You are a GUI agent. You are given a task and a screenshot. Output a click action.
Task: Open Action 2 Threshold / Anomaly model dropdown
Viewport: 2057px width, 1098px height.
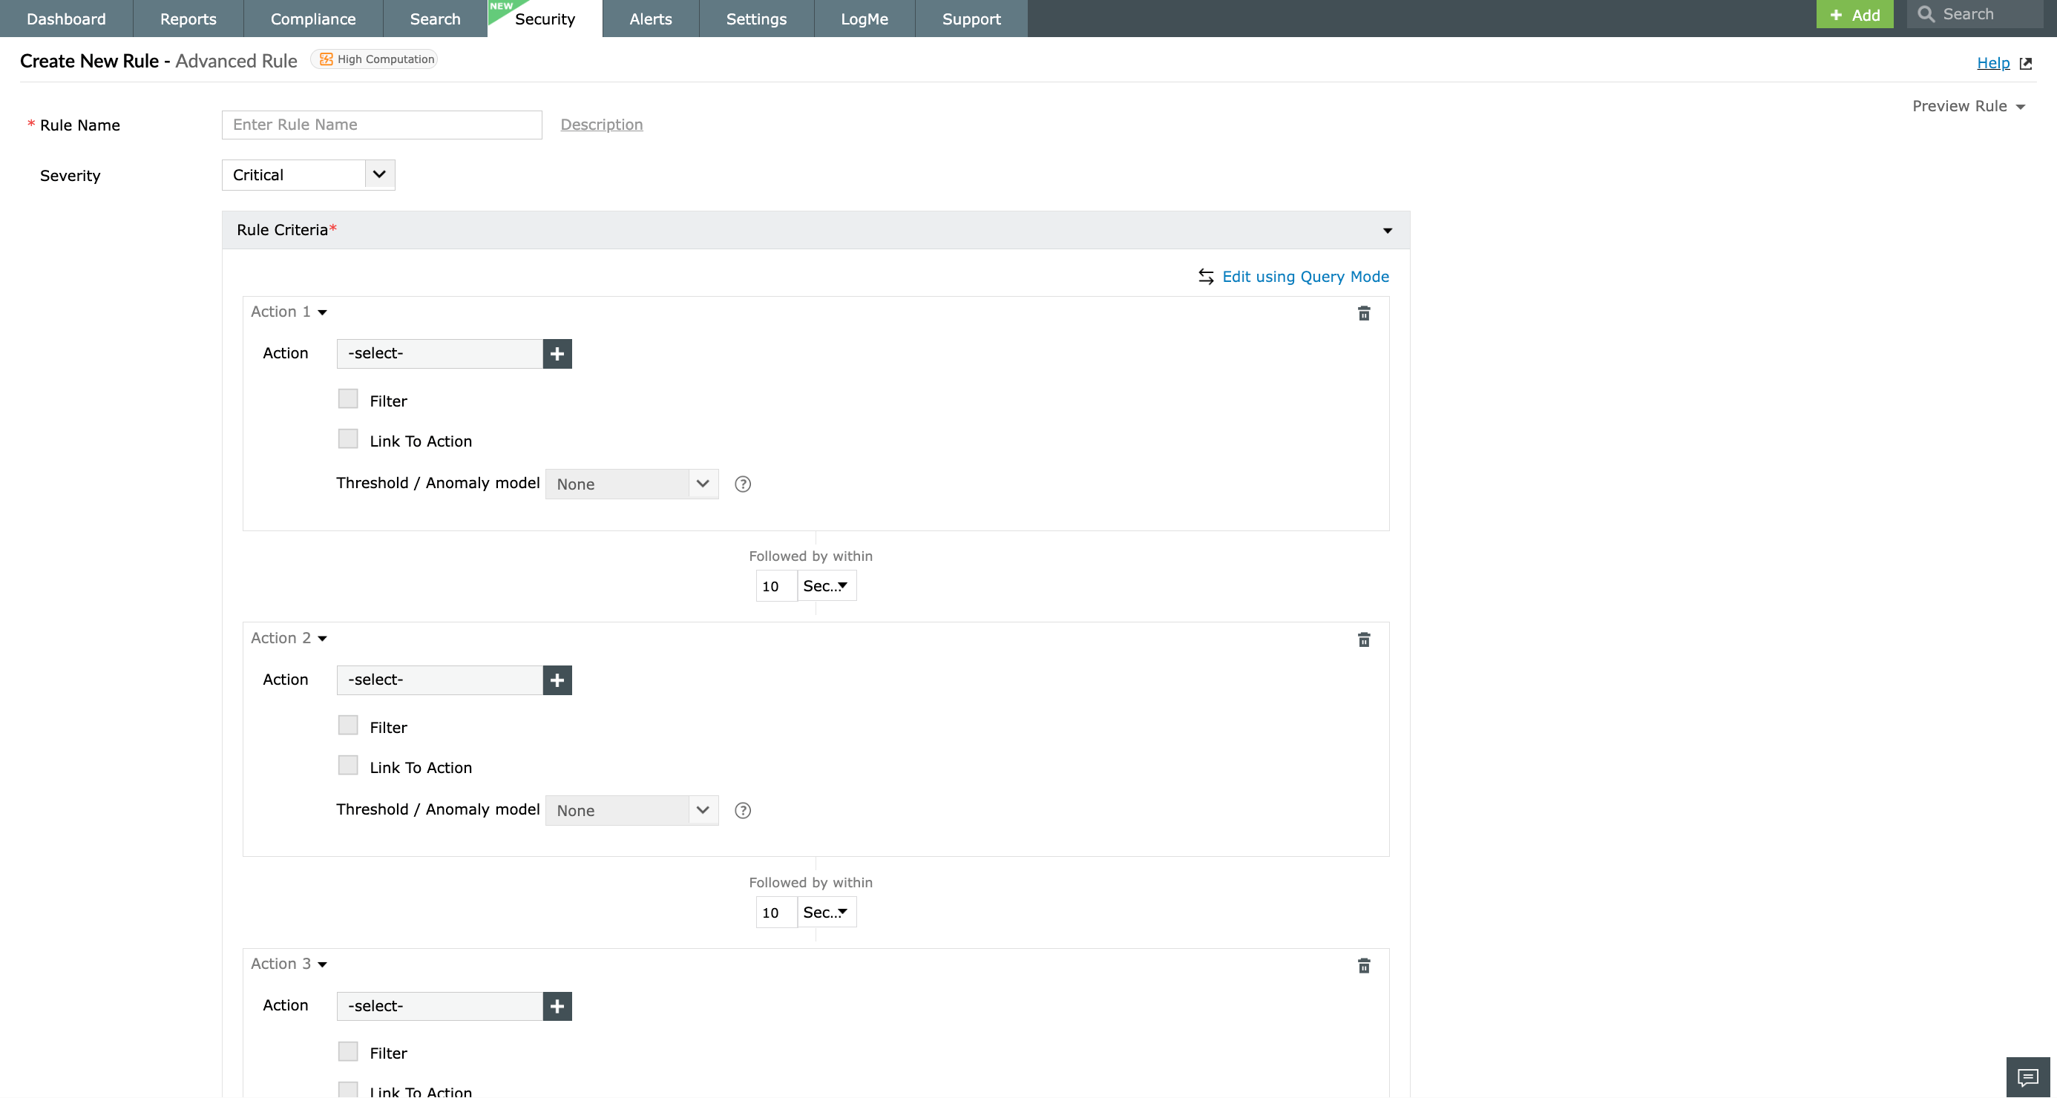(x=631, y=809)
